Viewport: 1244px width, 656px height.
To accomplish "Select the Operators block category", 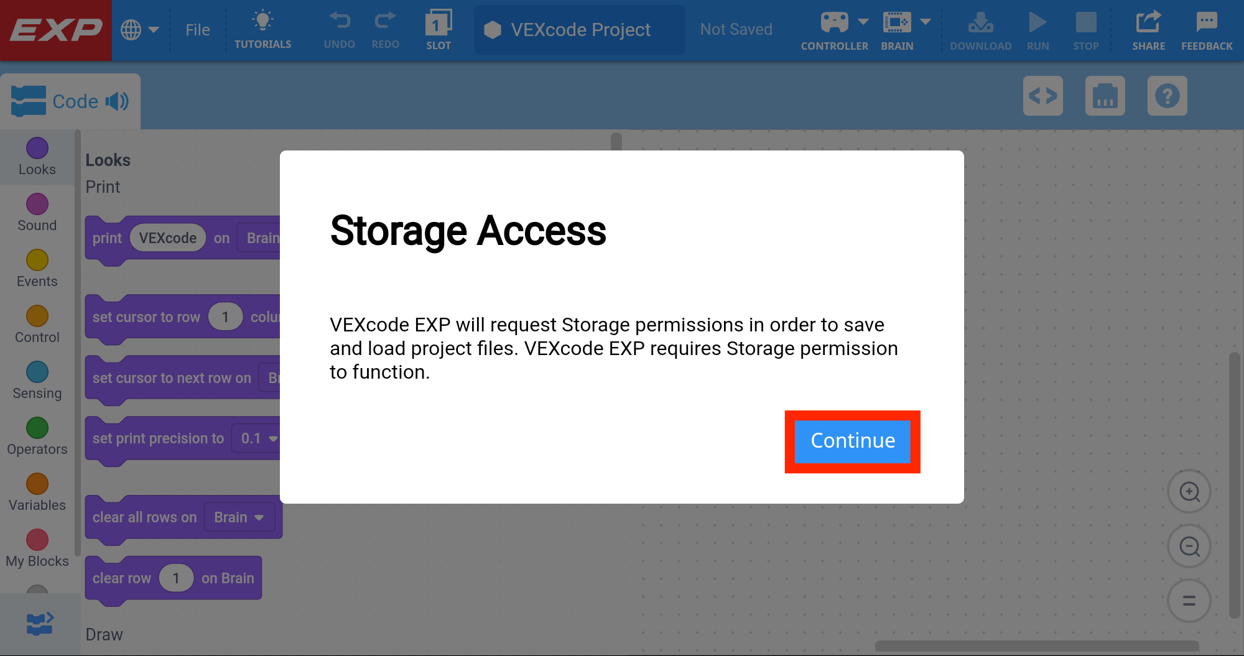I will 37,437.
